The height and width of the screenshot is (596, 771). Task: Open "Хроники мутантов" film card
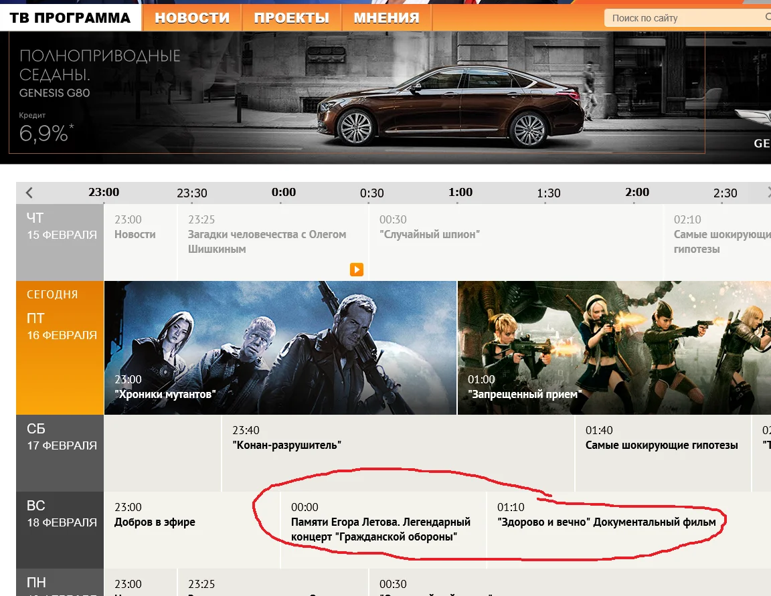coord(280,348)
